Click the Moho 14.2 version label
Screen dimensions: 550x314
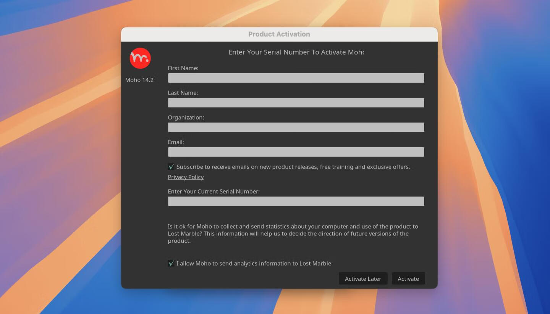coord(139,80)
